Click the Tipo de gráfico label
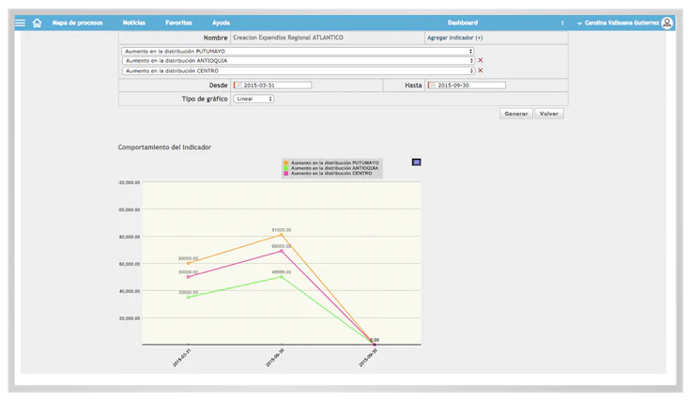The width and height of the screenshot is (691, 401). [x=205, y=100]
